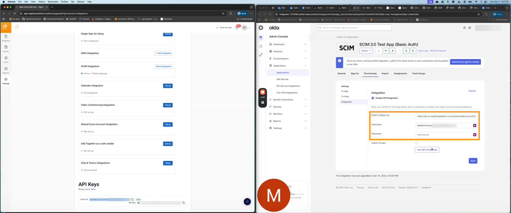Pause the screen recording

[x=263, y=103]
